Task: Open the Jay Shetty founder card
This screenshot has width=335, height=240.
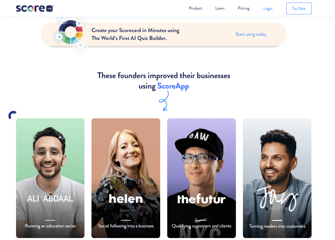Action: (x=277, y=178)
